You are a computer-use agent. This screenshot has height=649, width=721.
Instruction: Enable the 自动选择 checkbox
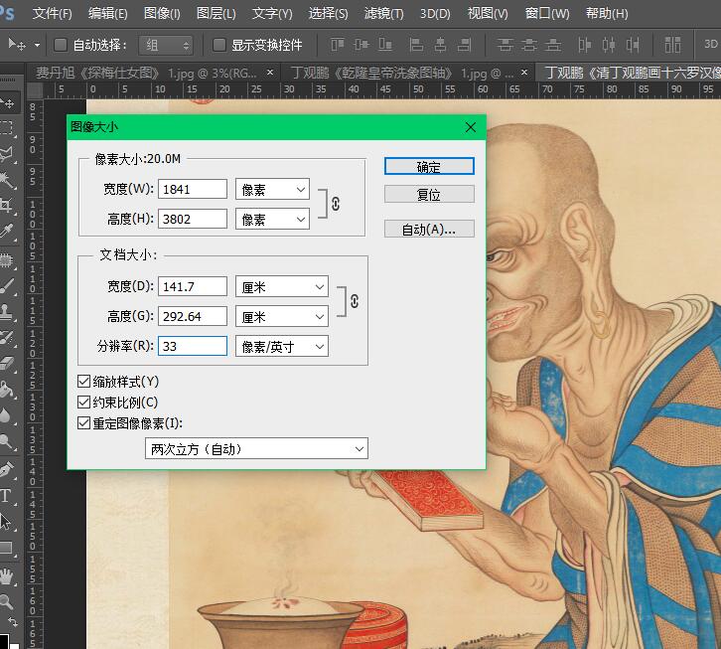[61, 45]
